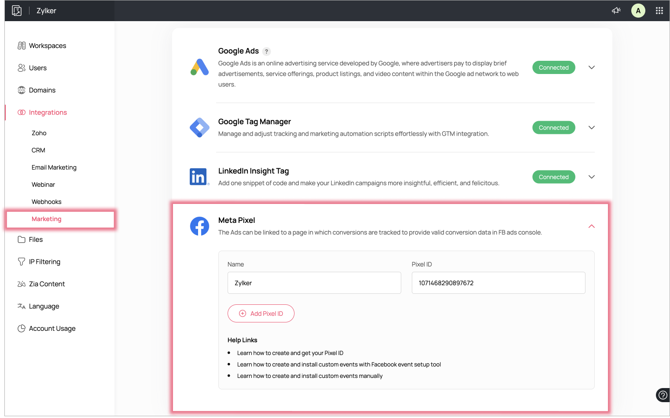Expand the Google Ads section
670x418 pixels.
pyautogui.click(x=592, y=67)
